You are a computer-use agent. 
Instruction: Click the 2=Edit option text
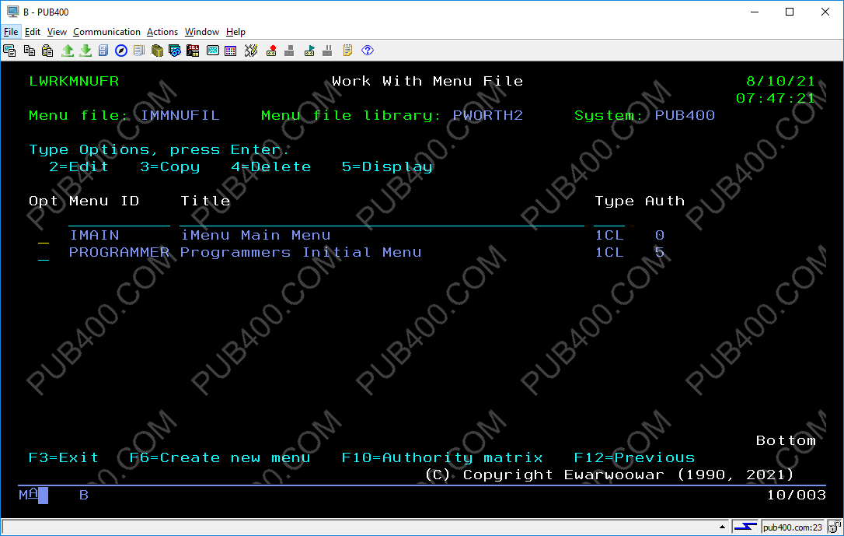click(78, 167)
